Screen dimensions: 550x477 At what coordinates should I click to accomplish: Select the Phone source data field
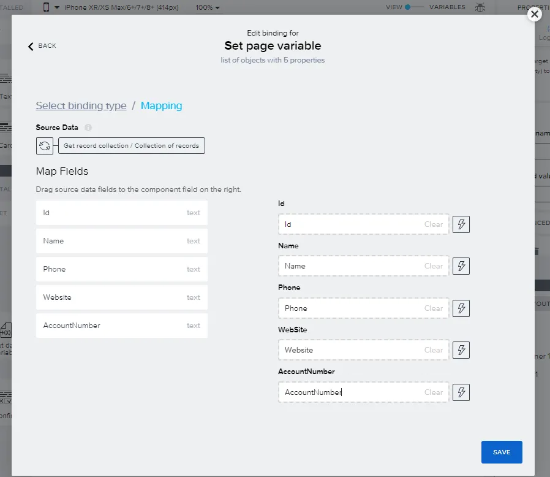tap(121, 269)
